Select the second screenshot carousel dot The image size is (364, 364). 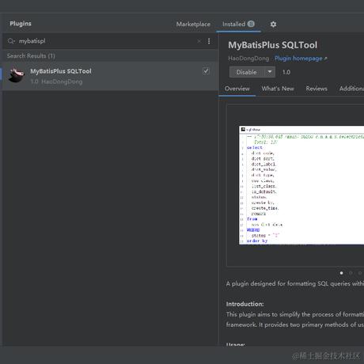pos(351,273)
